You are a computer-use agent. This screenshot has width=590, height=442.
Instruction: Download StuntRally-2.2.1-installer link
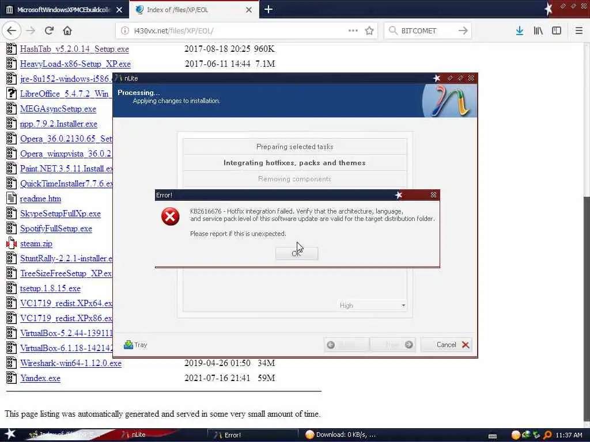[66, 258]
